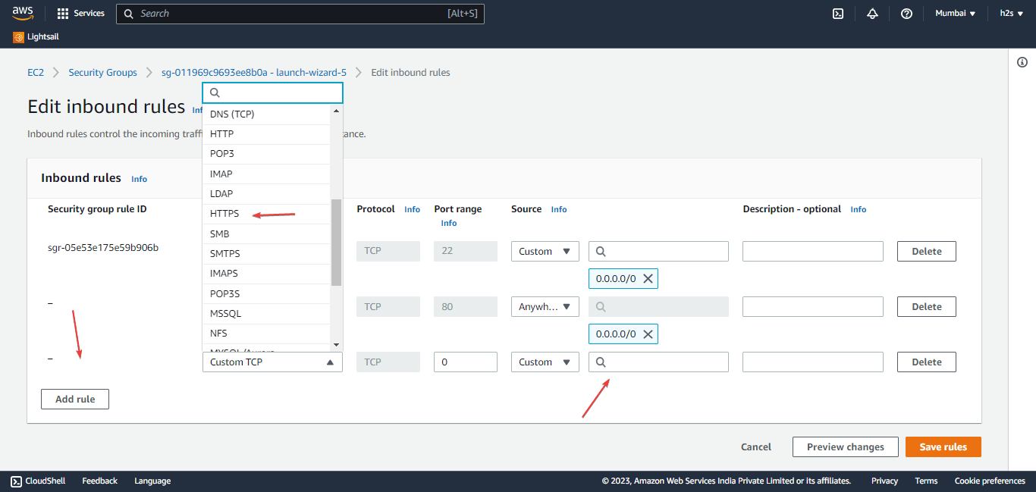Viewport: 1036px width, 492px height.
Task: Choose POP3 in the type list
Action: 266,154
